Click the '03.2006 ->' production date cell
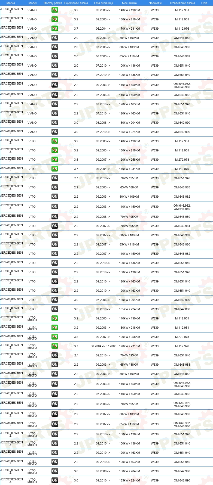The width and height of the screenshot is (213, 485). (x=103, y=123)
